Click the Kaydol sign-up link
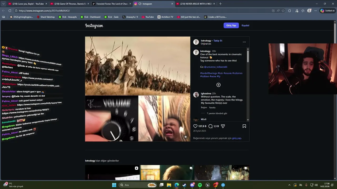This screenshot has height=189, width=337. (x=245, y=25)
